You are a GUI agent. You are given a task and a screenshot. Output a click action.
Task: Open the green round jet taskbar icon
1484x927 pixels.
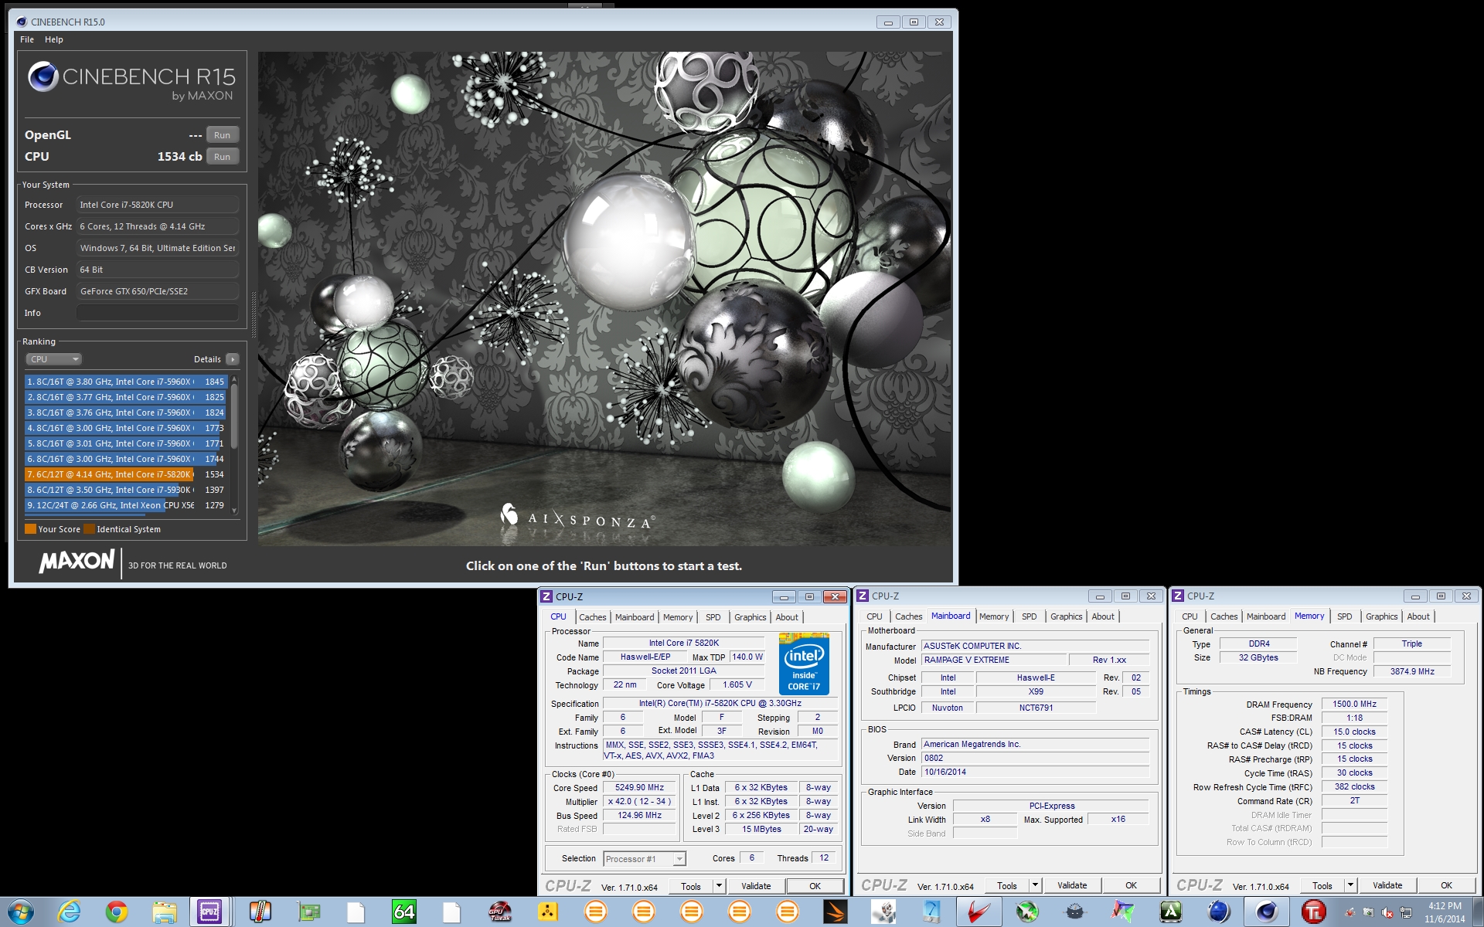[1027, 912]
